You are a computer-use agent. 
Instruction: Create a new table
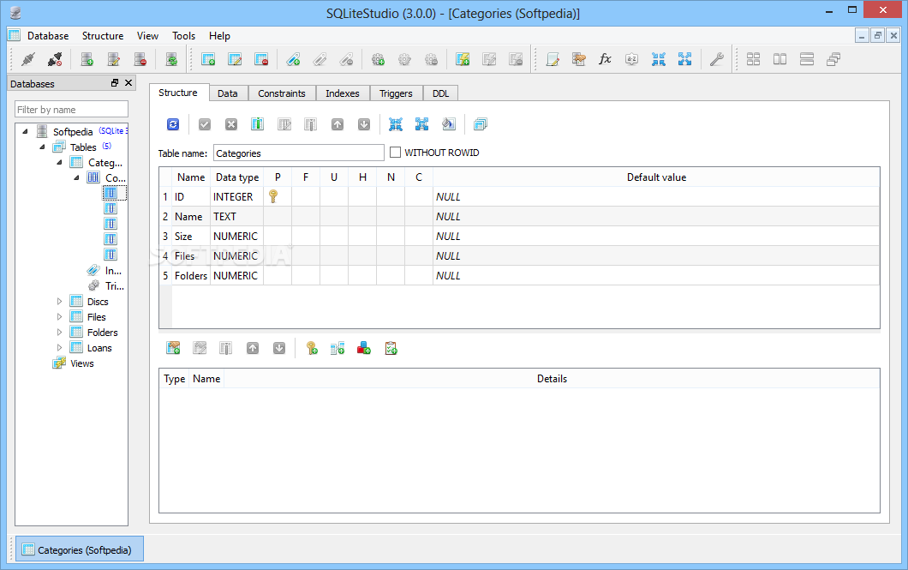(x=207, y=58)
